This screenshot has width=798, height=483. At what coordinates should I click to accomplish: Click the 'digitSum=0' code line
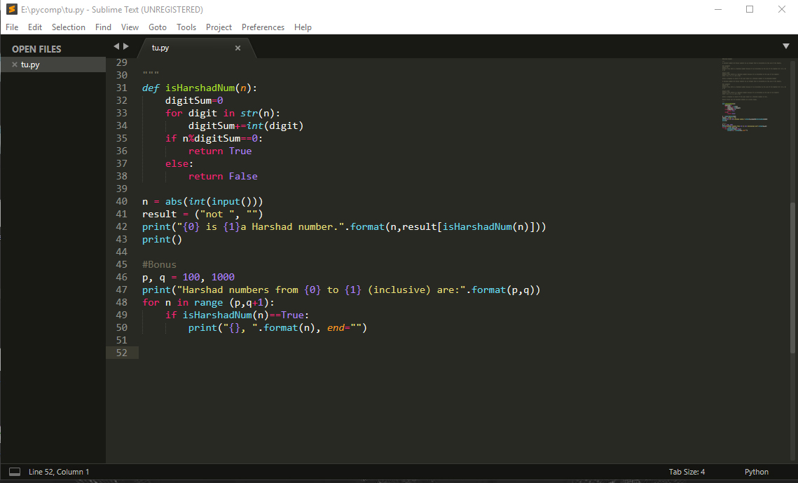[x=194, y=100]
